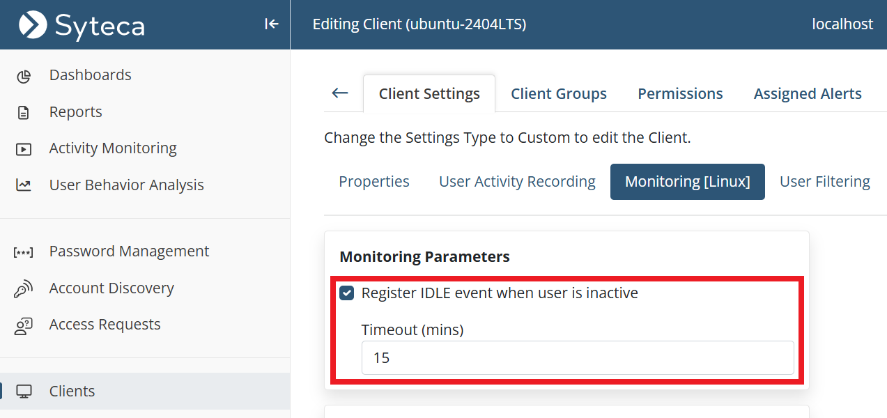Click the Dashboards pie chart icon
Image resolution: width=887 pixels, height=418 pixels.
click(24, 76)
